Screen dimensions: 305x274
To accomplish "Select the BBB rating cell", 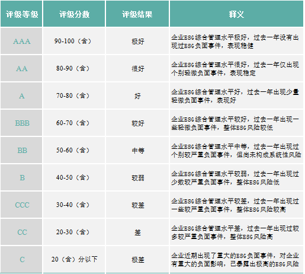I will click(x=21, y=123).
